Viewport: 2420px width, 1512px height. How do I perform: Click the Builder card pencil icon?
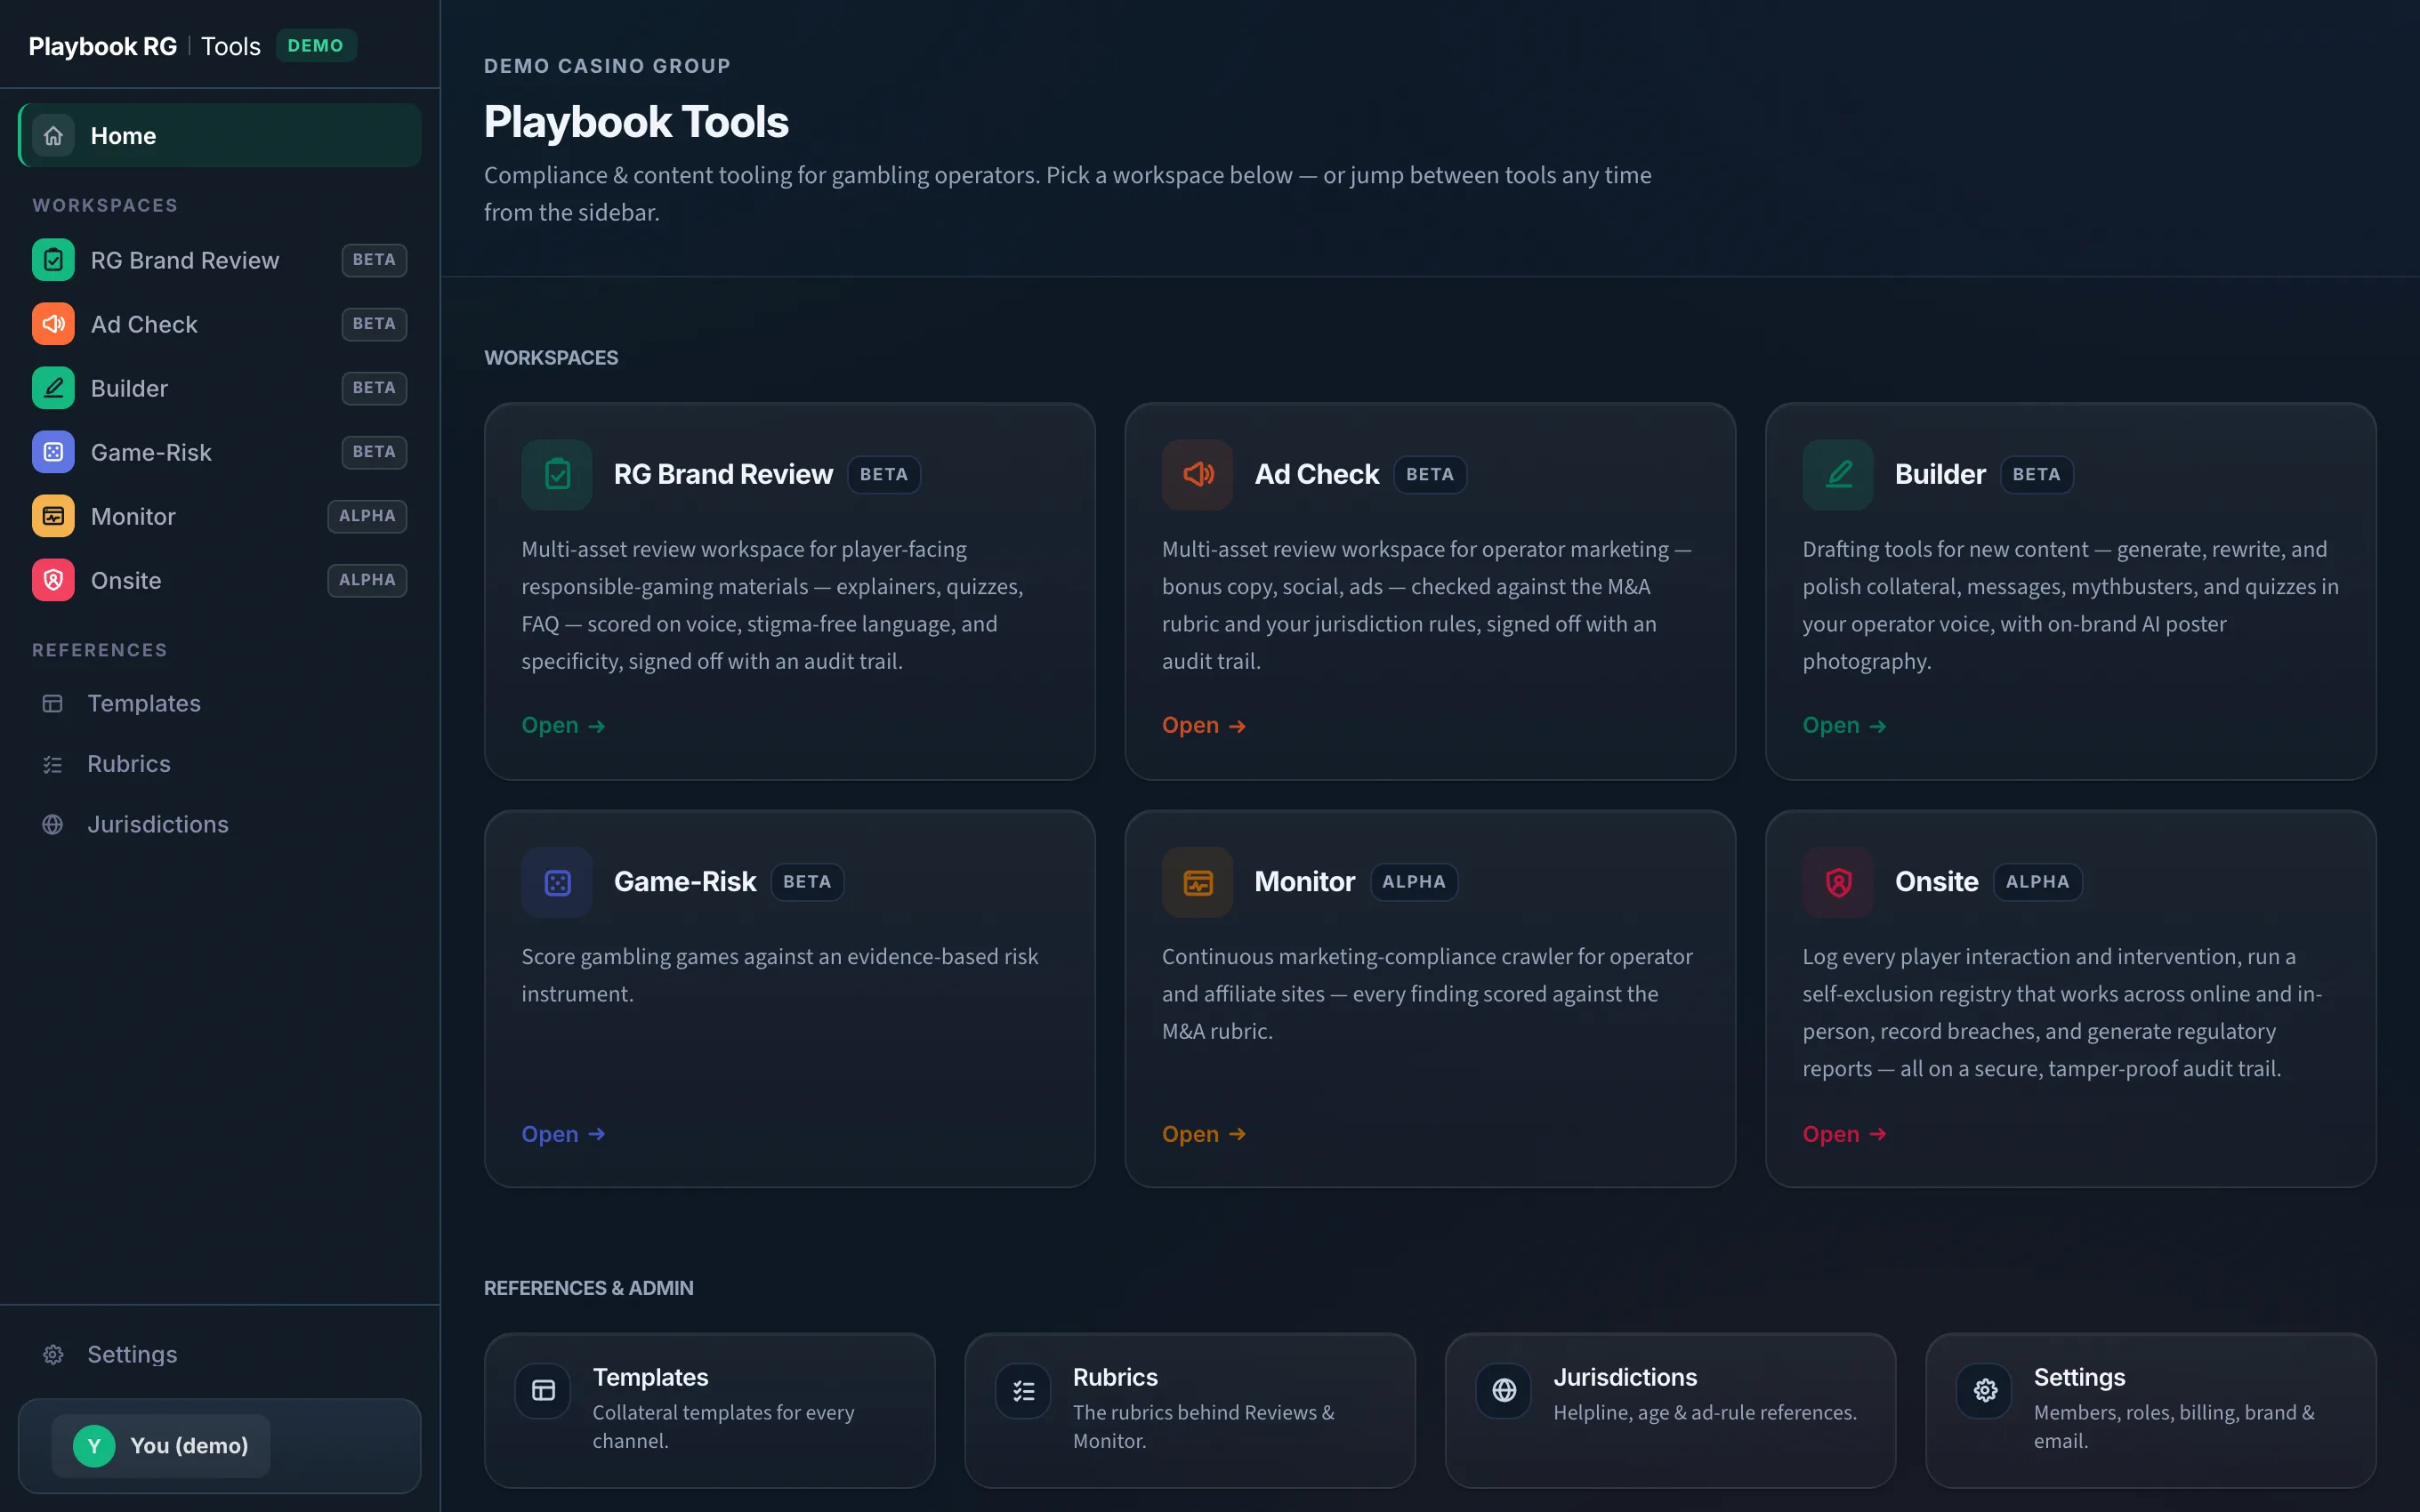pos(1838,475)
